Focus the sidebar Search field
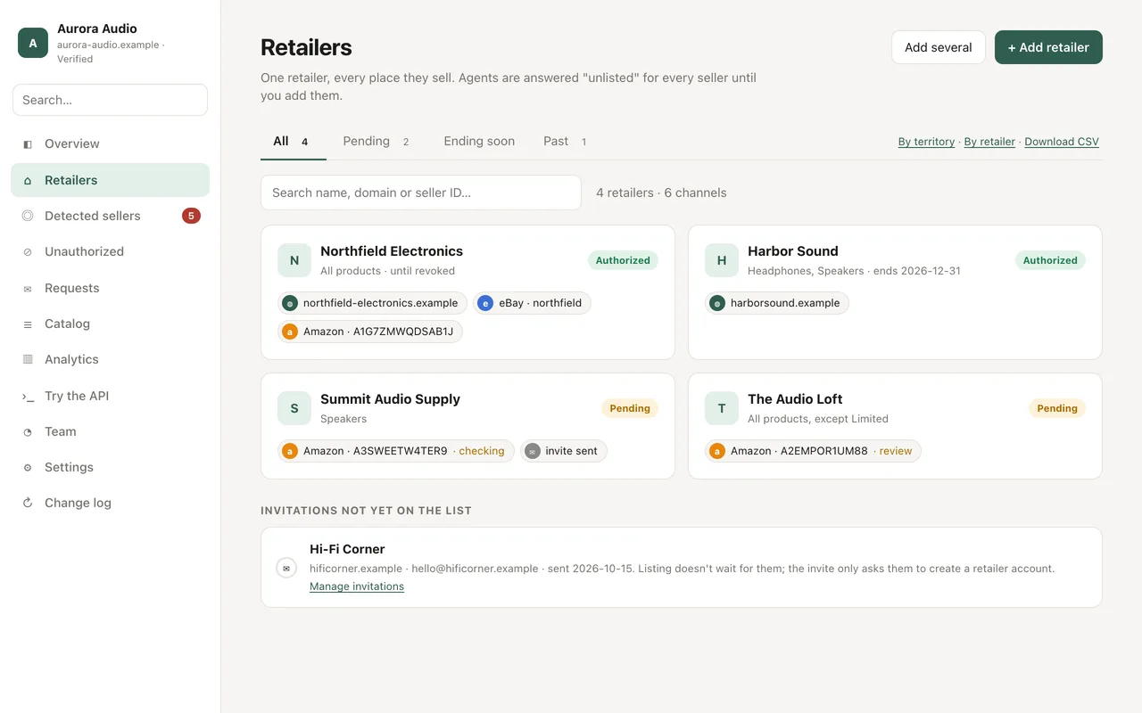This screenshot has height=713, width=1142. pyautogui.click(x=111, y=100)
